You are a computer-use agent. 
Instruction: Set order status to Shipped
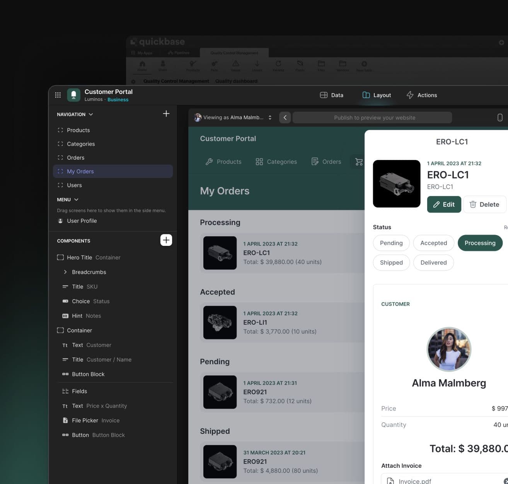pyautogui.click(x=391, y=262)
